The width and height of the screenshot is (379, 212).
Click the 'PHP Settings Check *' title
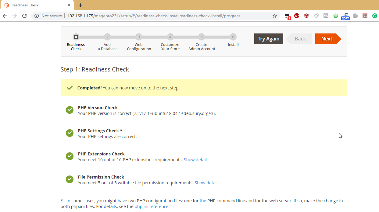[x=100, y=131]
